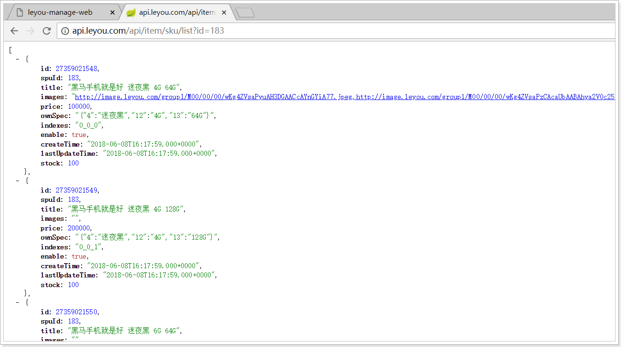Click the browser back arrow button

(14, 31)
